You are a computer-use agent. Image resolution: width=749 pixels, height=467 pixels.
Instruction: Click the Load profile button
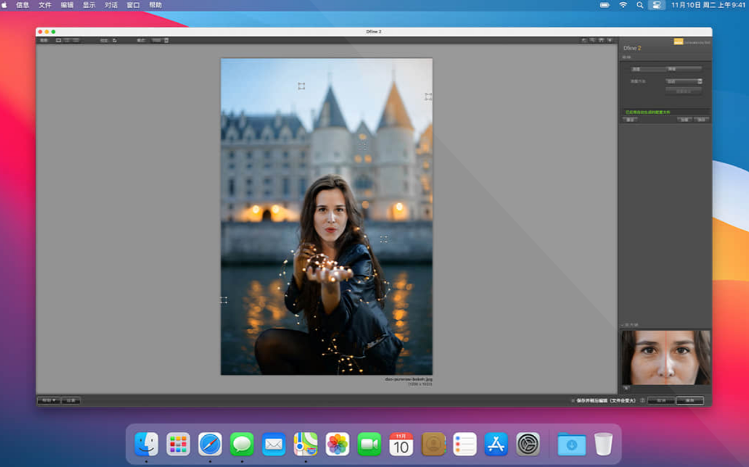pyautogui.click(x=685, y=120)
